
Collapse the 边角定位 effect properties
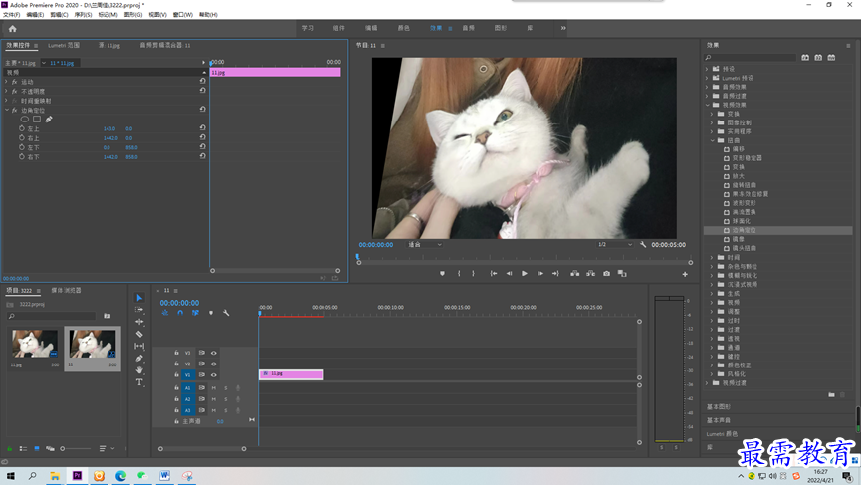(x=7, y=110)
